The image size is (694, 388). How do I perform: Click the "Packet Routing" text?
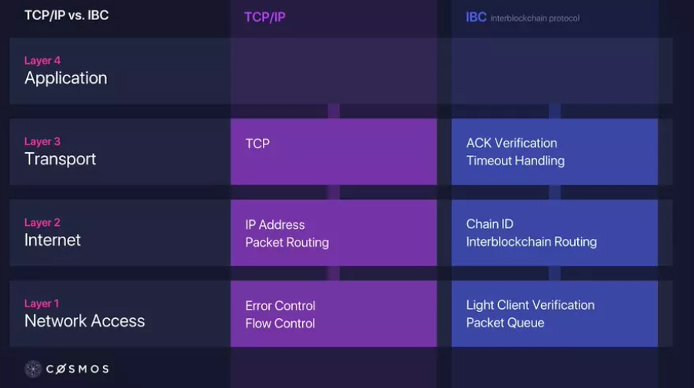pyautogui.click(x=287, y=242)
